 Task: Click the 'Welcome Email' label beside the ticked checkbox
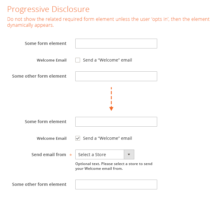pos(51,138)
